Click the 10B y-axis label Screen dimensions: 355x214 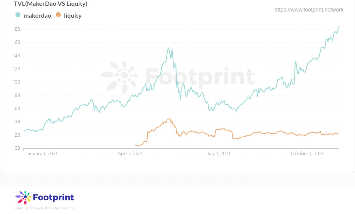[x=16, y=82]
